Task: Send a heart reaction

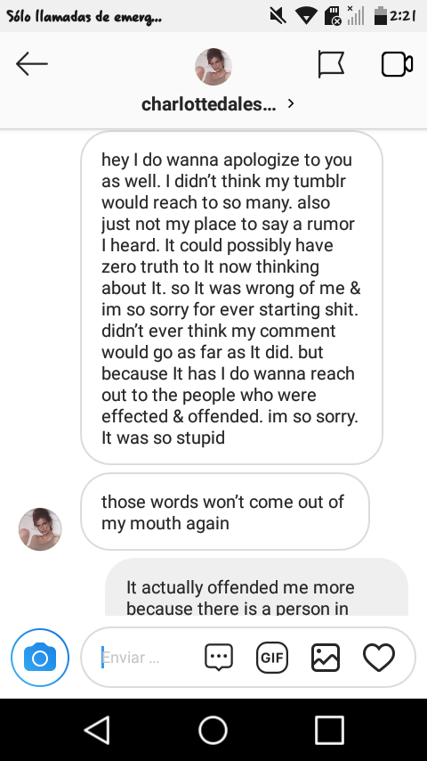Action: 379,658
